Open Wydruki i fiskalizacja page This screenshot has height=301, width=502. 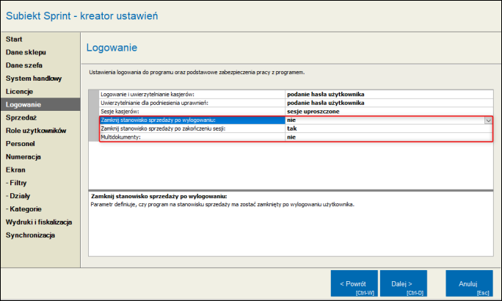click(x=39, y=222)
